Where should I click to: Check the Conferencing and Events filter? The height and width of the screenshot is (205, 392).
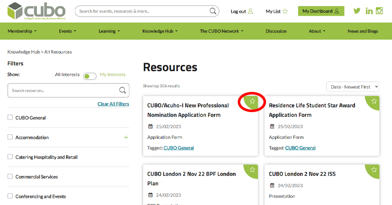(x=10, y=196)
